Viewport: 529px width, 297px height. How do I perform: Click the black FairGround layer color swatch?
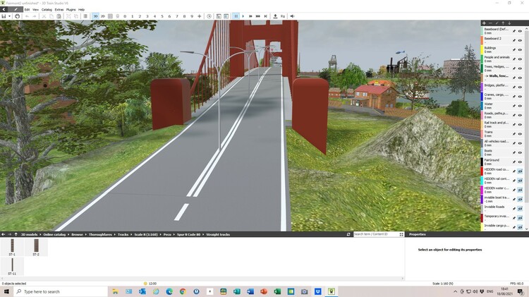482,162
